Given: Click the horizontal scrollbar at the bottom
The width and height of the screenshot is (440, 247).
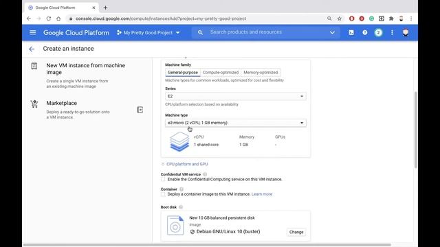Looking at the screenshot, I should [207, 245].
